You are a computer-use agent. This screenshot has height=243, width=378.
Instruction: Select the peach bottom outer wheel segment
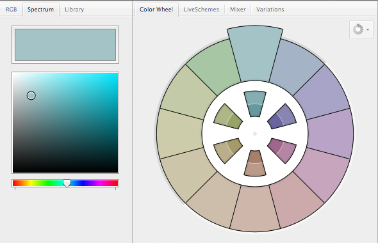point(255,209)
